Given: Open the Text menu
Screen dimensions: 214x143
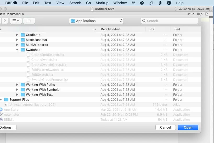Looking at the screenshot, I should point(48,3).
